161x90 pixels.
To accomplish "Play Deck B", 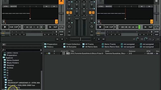I will [100, 27].
